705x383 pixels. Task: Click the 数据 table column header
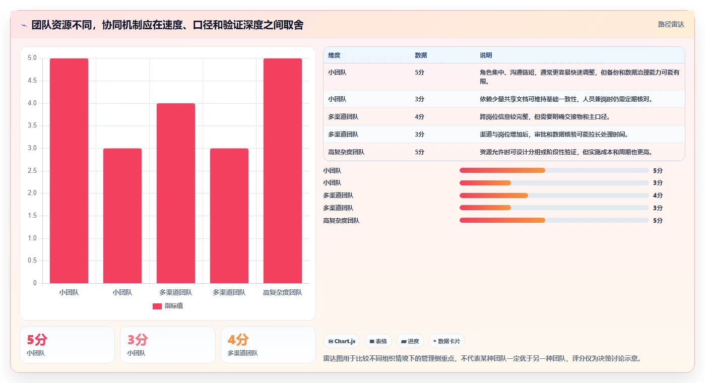coord(421,55)
